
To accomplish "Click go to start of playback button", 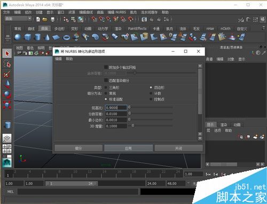I will (x=208, y=174).
